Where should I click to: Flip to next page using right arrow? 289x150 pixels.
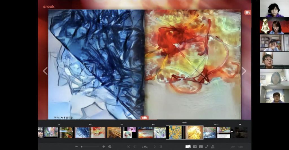click(244, 71)
